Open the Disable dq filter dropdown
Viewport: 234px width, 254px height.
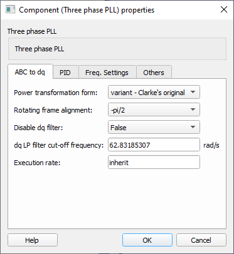154,127
